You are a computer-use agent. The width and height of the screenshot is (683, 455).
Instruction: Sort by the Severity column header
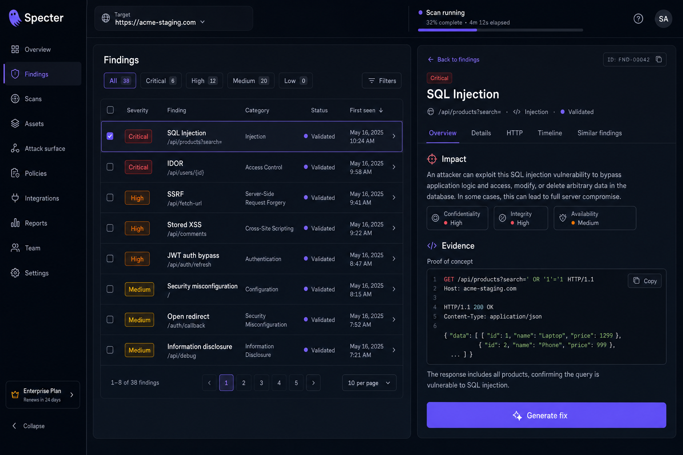coord(137,110)
